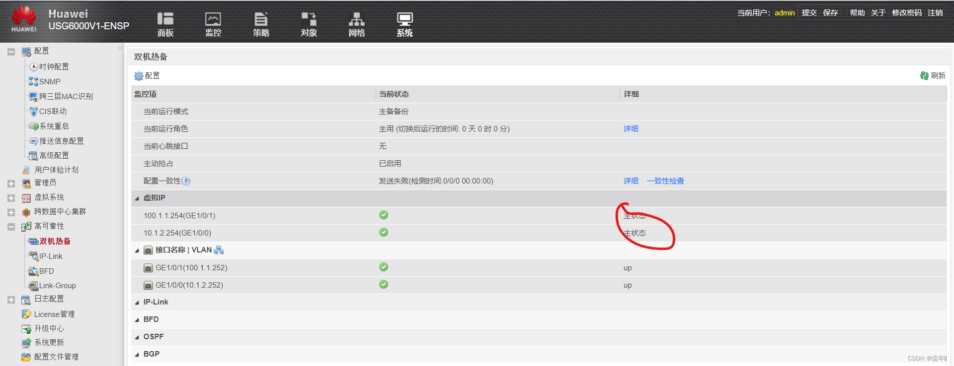Select 系统更新 in the tree
This screenshot has height=366, width=954.
[x=49, y=343]
